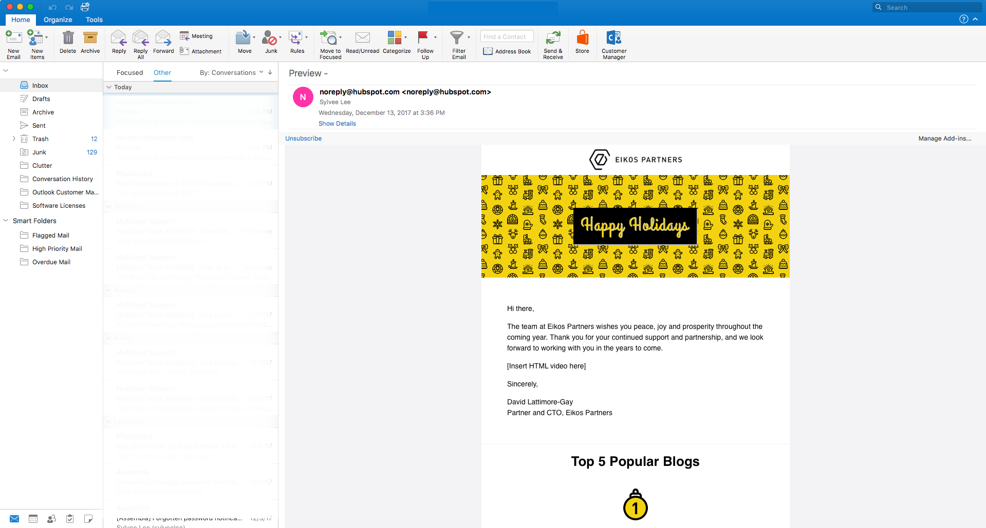The height and width of the screenshot is (528, 986).
Task: Collapse the Today message group
Action: [x=109, y=87]
